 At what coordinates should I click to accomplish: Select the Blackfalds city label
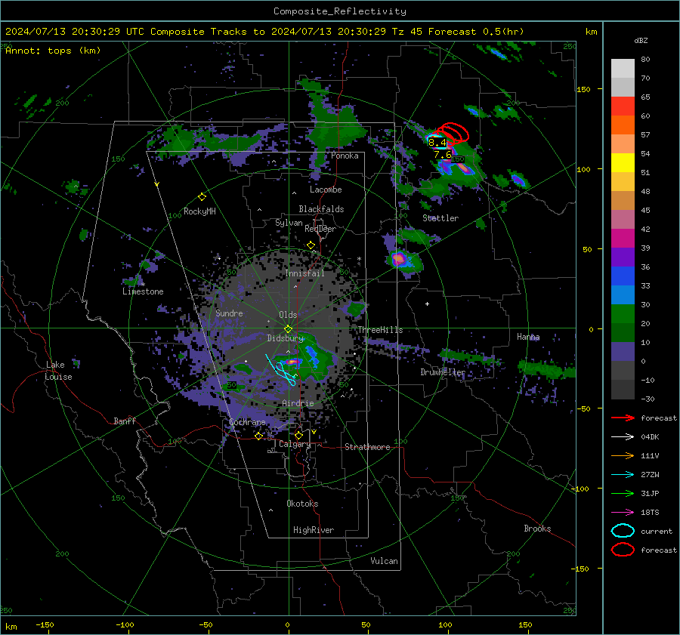321,209
